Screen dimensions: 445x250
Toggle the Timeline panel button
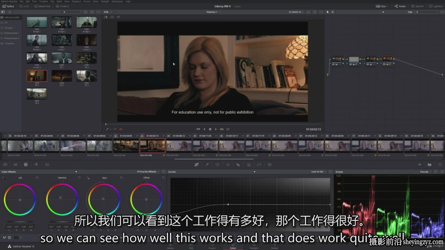click(62, 6)
